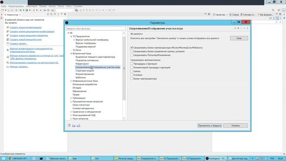Click icon beside Импорт проекта

click(x=8, y=67)
